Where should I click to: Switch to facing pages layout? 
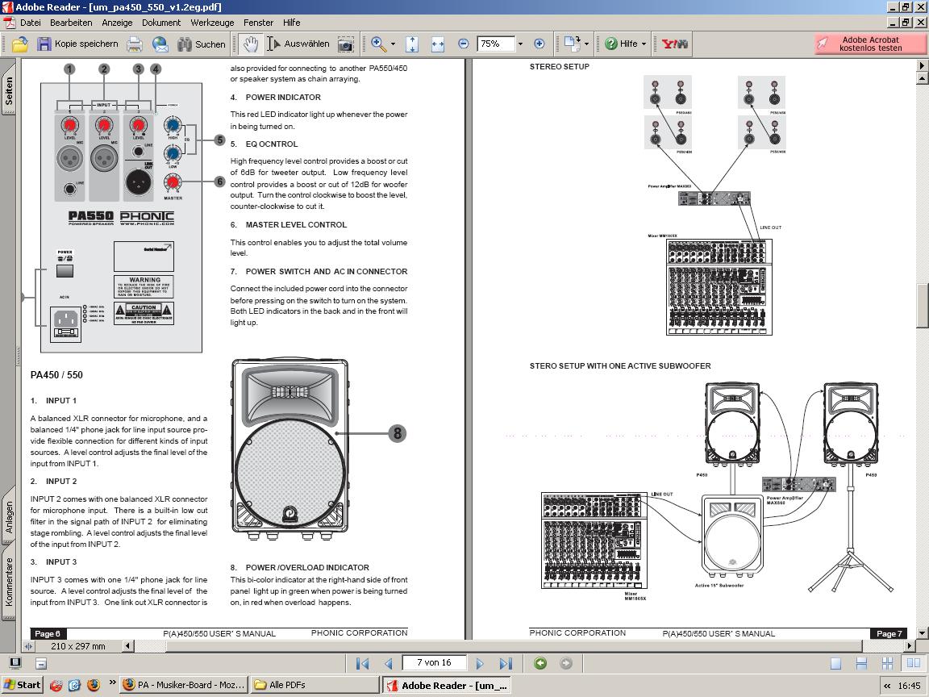point(913,663)
